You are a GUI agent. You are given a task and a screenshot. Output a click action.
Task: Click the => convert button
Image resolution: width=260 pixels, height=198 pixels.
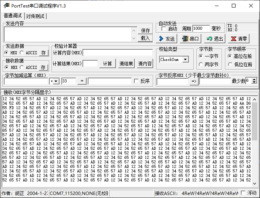[x=194, y=81]
